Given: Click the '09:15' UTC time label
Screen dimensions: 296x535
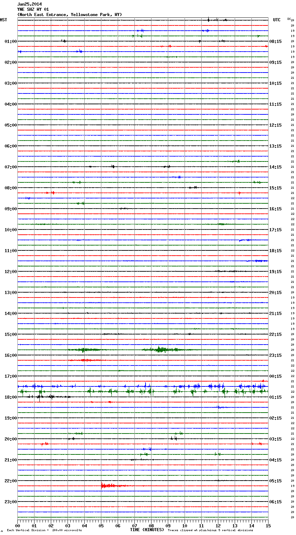Looking at the screenshot, I should (x=275, y=62).
